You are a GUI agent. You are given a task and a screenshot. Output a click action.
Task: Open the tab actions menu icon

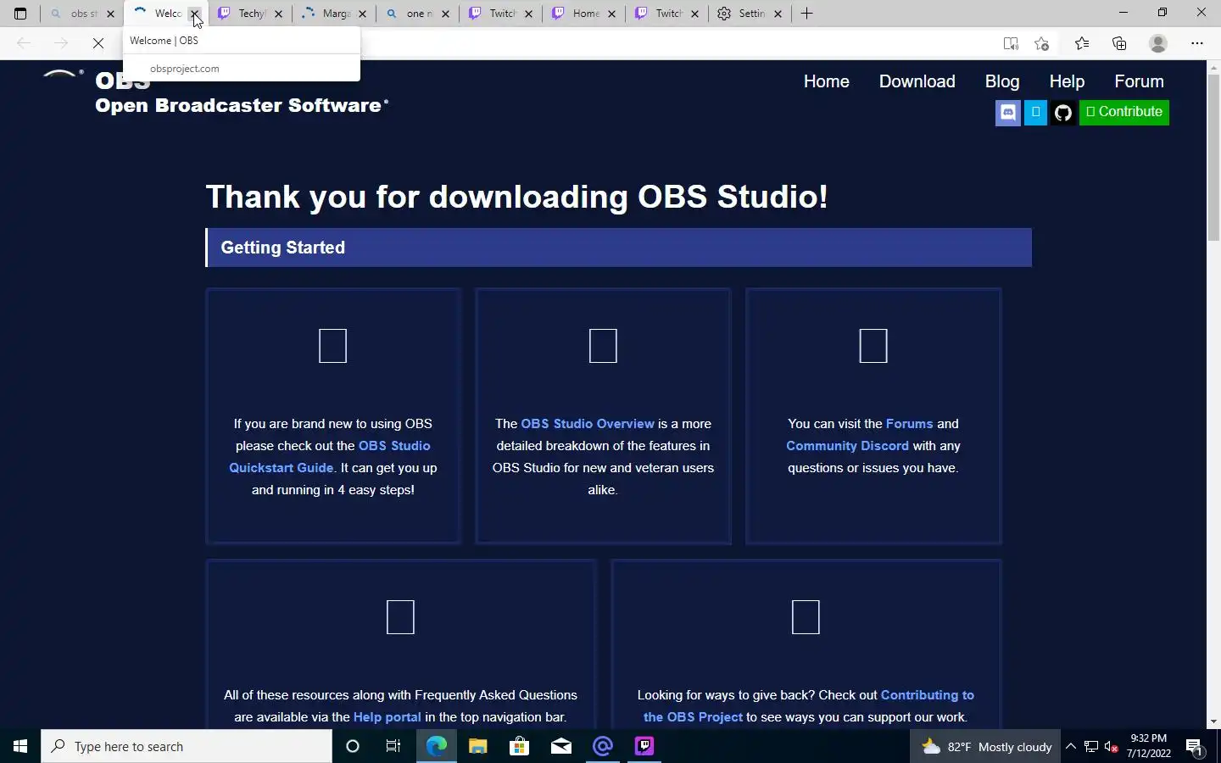[x=20, y=14]
